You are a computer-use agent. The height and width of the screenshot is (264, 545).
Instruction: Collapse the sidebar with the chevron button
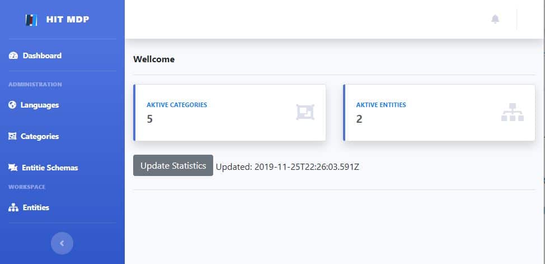point(62,243)
